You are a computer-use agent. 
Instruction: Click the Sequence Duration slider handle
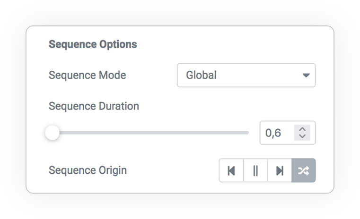coord(53,133)
